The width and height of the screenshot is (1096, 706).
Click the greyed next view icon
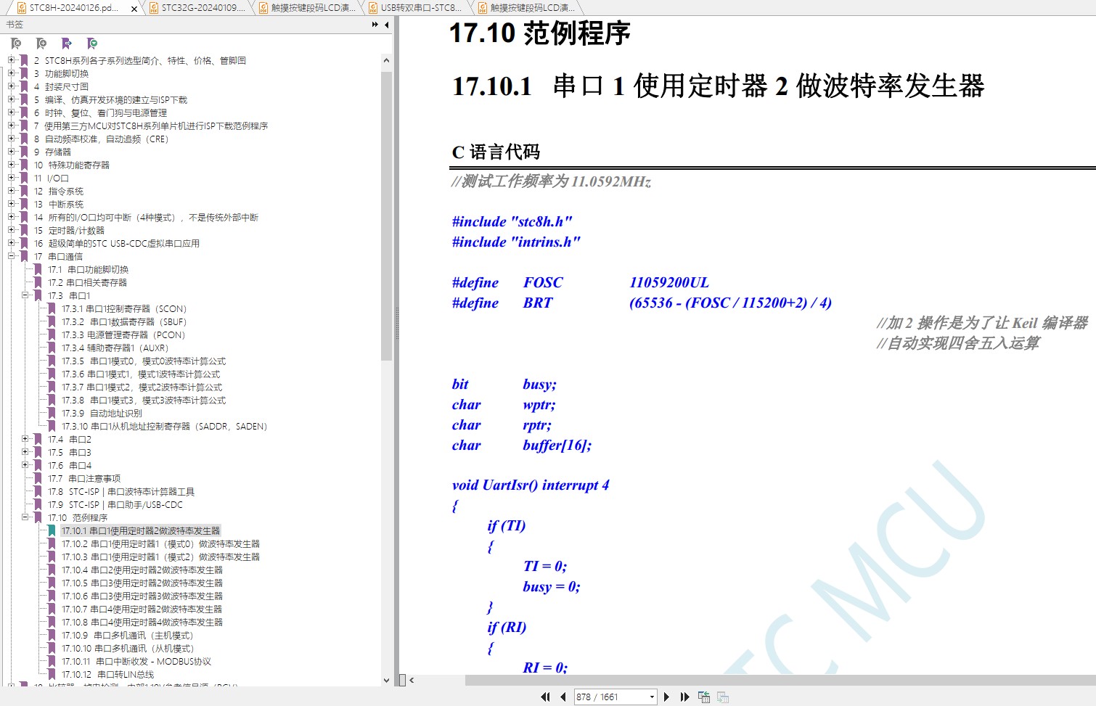point(723,697)
